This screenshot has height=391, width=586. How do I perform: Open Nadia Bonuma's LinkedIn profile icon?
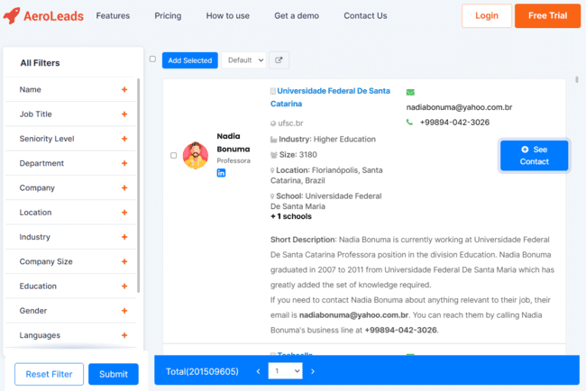[221, 173]
